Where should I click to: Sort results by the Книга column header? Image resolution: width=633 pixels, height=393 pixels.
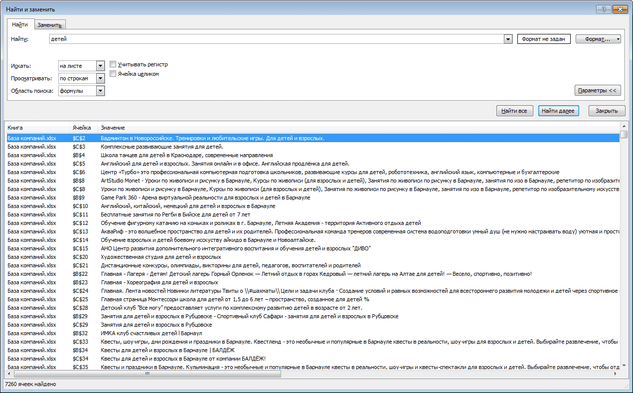37,128
